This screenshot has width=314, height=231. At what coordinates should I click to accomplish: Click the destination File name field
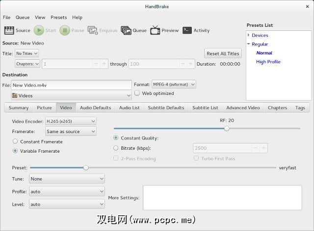72,85
